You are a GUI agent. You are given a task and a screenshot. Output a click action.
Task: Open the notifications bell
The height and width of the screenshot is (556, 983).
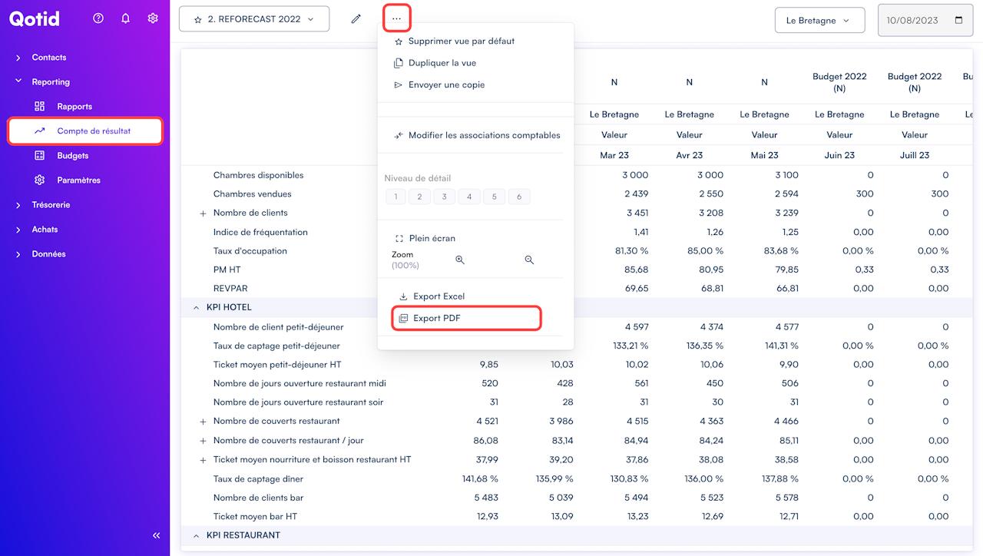pos(126,18)
